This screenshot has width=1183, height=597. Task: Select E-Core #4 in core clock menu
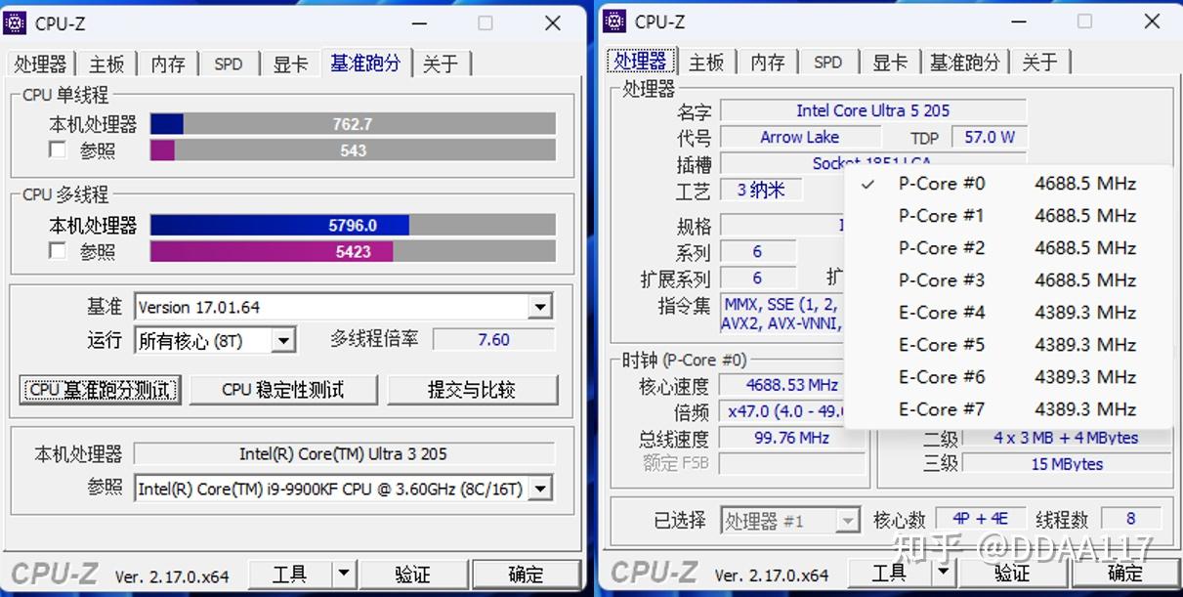(1008, 313)
